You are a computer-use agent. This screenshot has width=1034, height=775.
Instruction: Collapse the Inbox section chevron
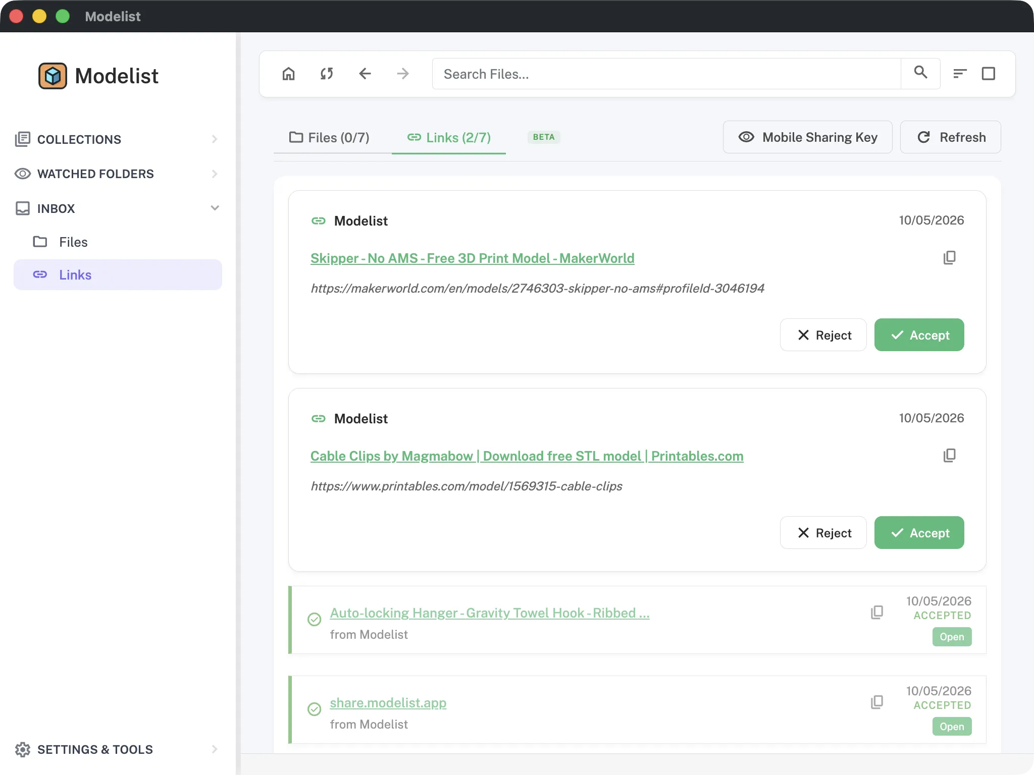215,208
